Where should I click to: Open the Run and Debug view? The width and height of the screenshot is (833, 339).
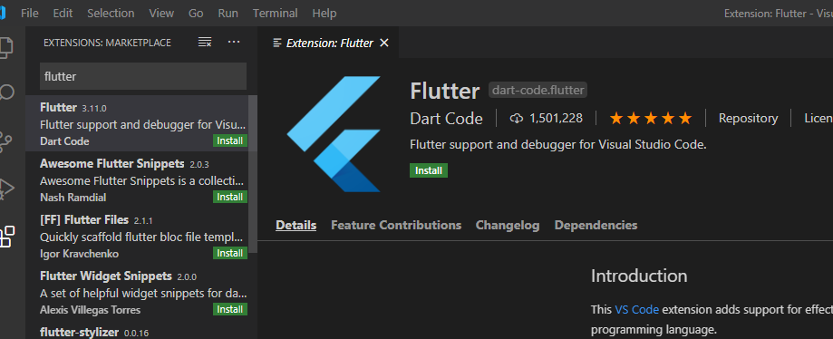pos(6,189)
